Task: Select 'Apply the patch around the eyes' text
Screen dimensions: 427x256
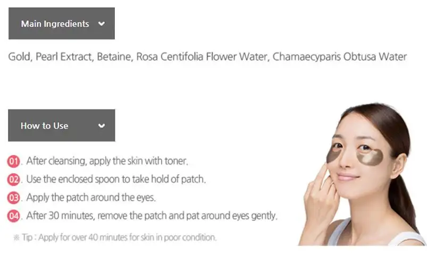Action: pos(91,198)
